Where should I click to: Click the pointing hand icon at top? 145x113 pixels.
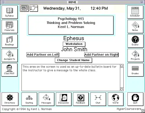coord(34,8)
